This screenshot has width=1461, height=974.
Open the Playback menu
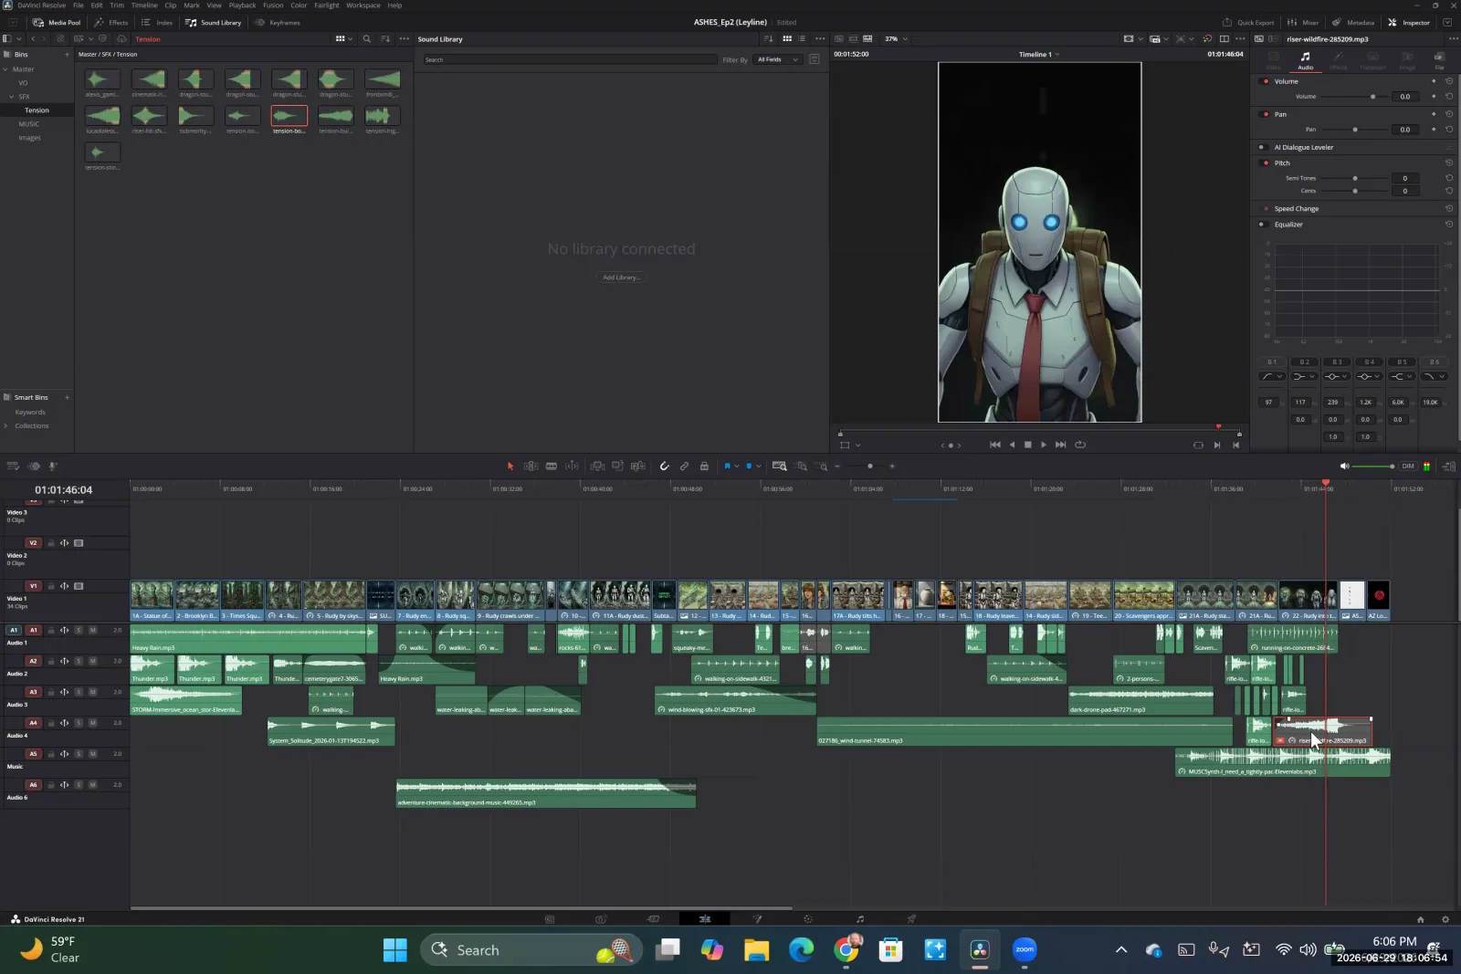242,5
